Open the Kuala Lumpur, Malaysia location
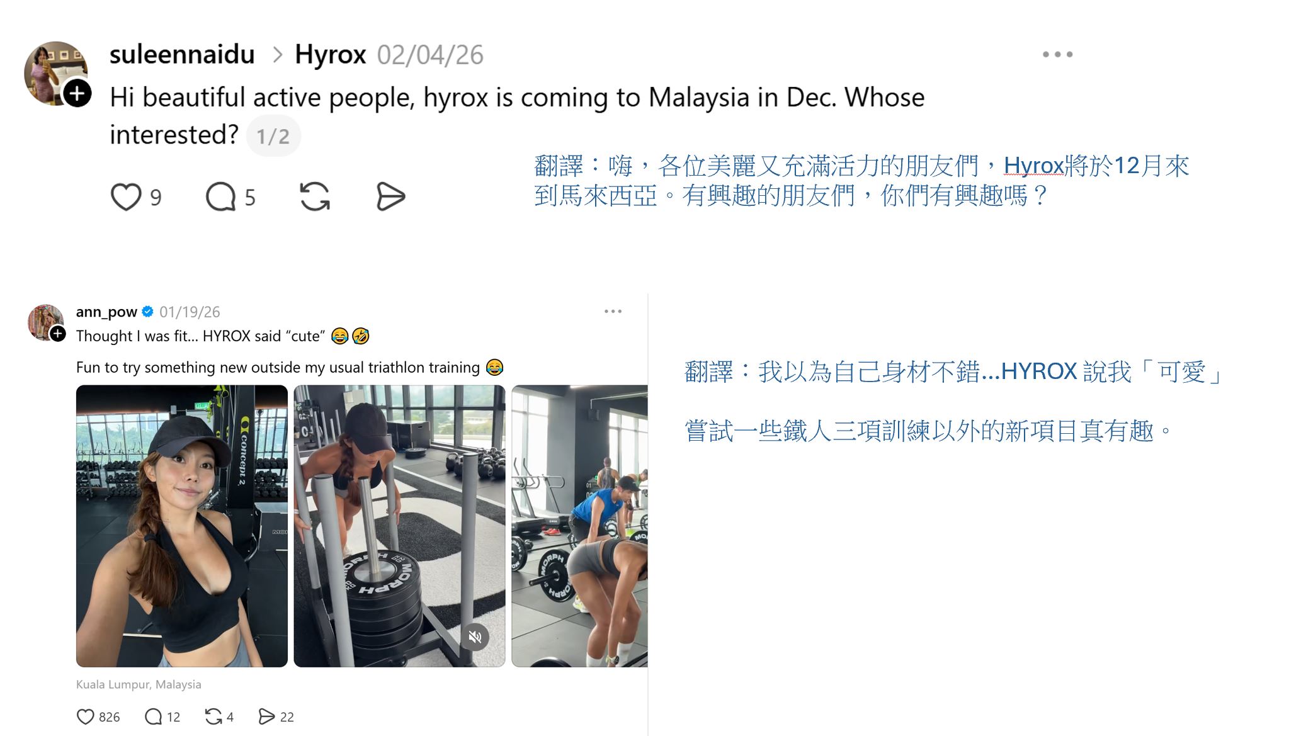This screenshot has width=1301, height=736. 139,684
